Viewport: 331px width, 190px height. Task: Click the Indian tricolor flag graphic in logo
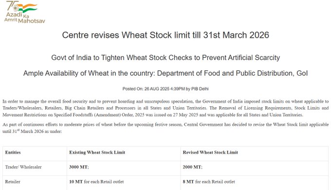[x=29, y=8]
